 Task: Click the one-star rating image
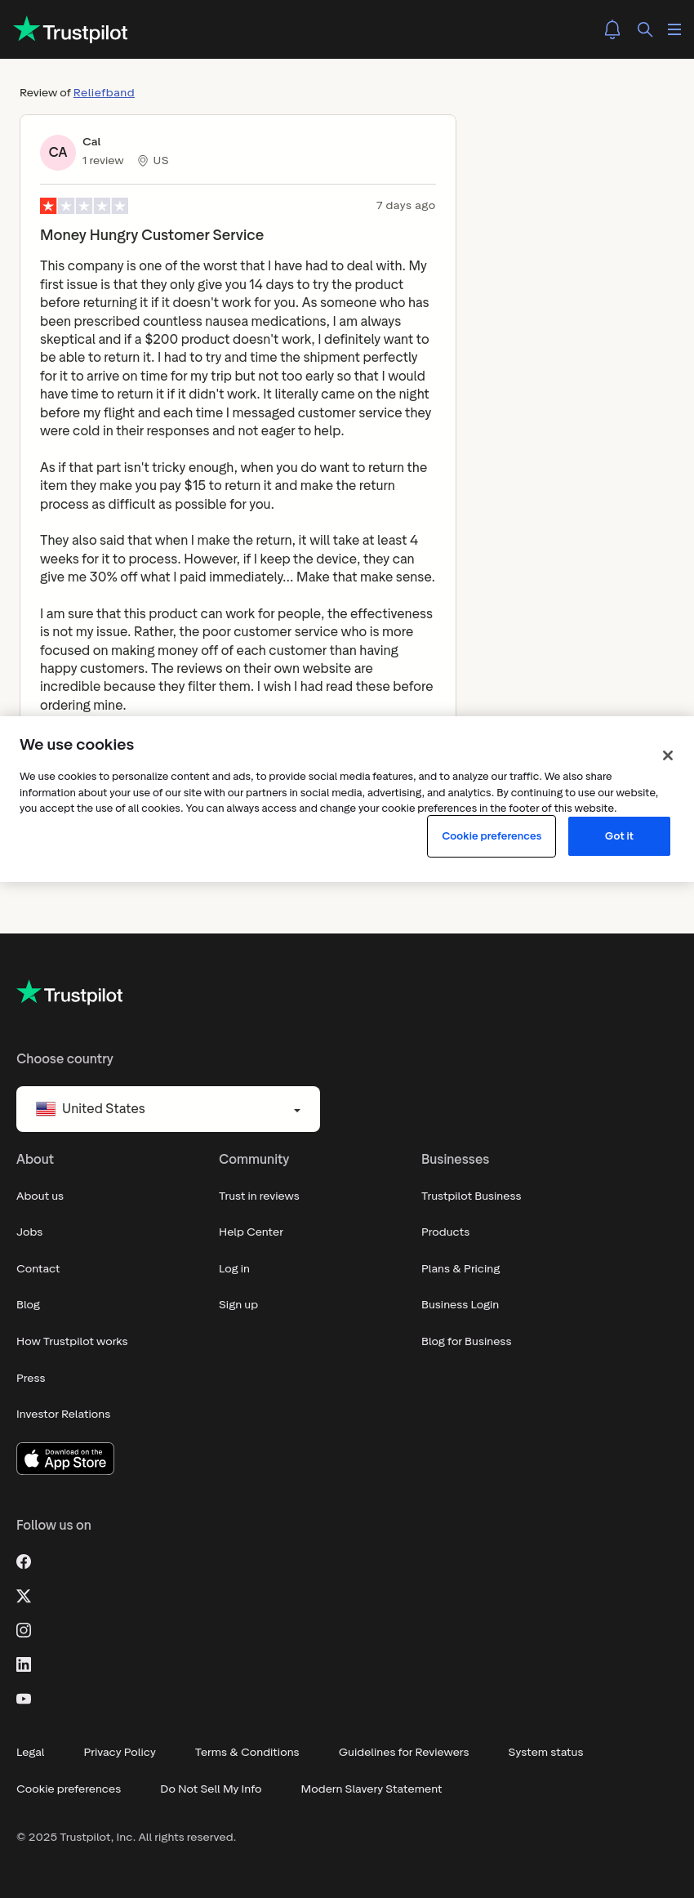coord(84,206)
